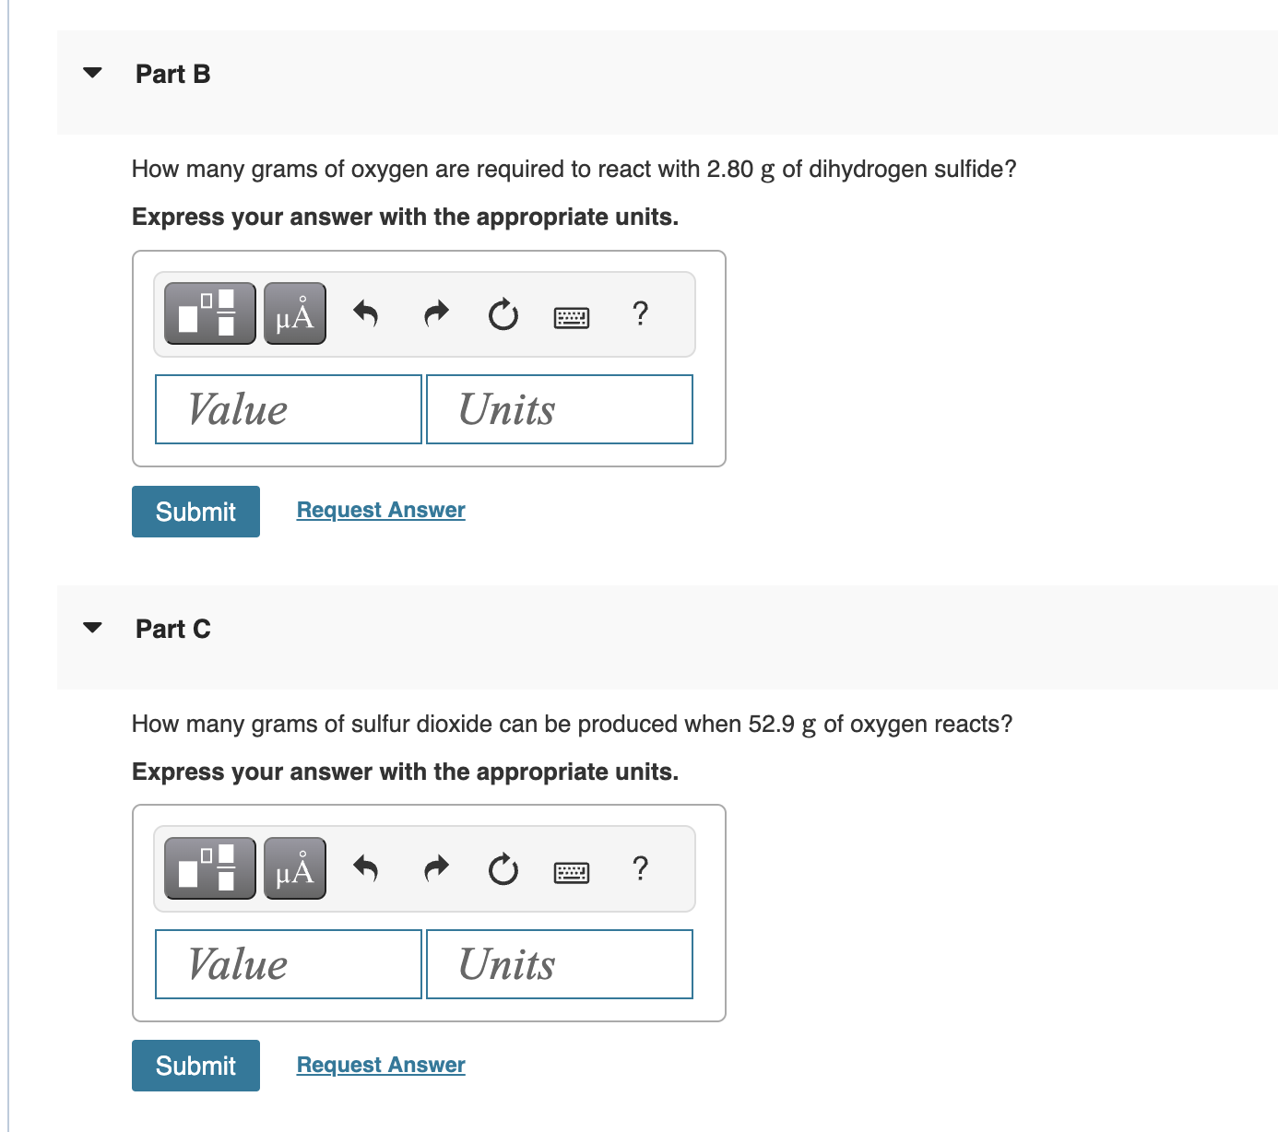Click the Part C section header
1278x1132 pixels.
[x=173, y=629]
